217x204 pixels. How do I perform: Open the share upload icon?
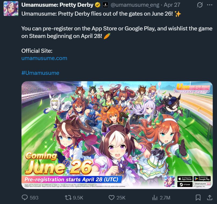pos(210,198)
